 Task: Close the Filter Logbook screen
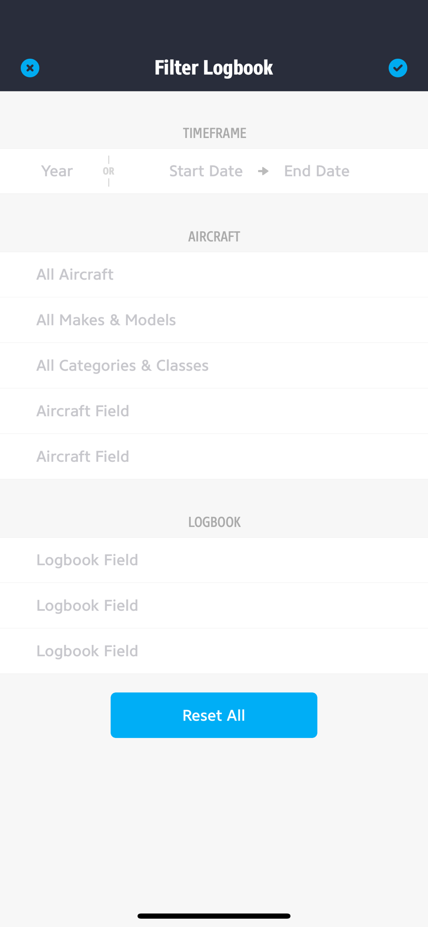pos(30,68)
